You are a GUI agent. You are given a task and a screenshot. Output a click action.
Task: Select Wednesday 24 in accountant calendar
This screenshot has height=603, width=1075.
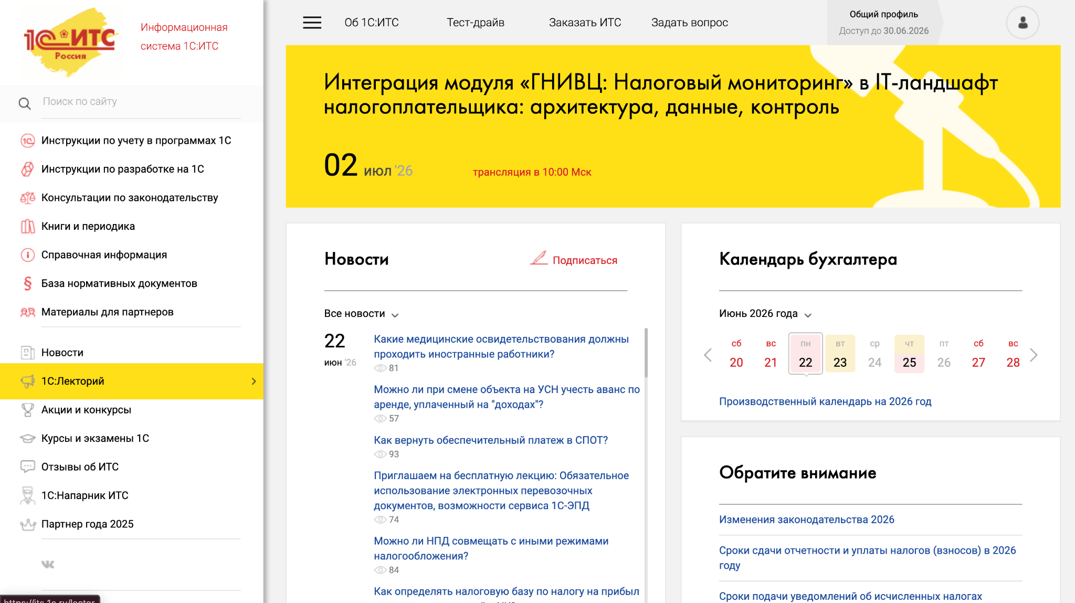click(x=874, y=354)
